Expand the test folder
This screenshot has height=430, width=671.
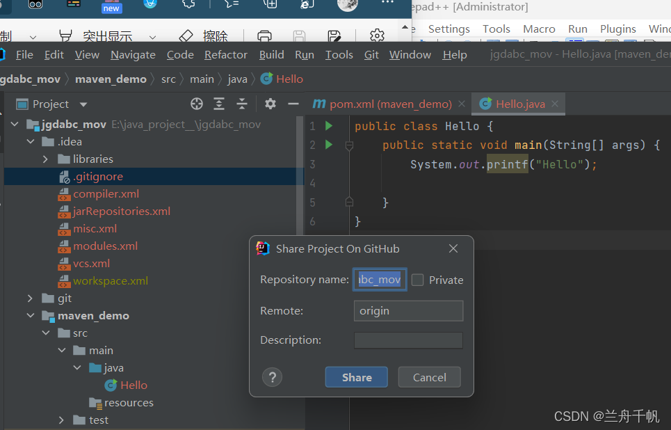(61, 420)
